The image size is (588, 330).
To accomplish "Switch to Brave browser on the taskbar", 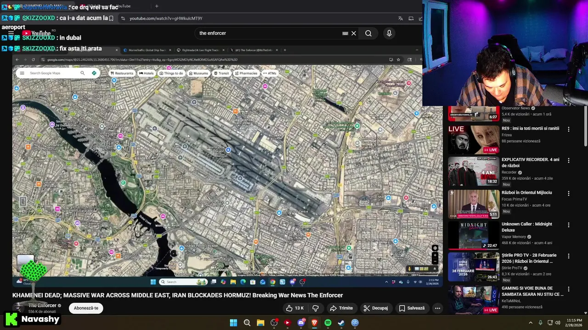I will click(x=314, y=323).
